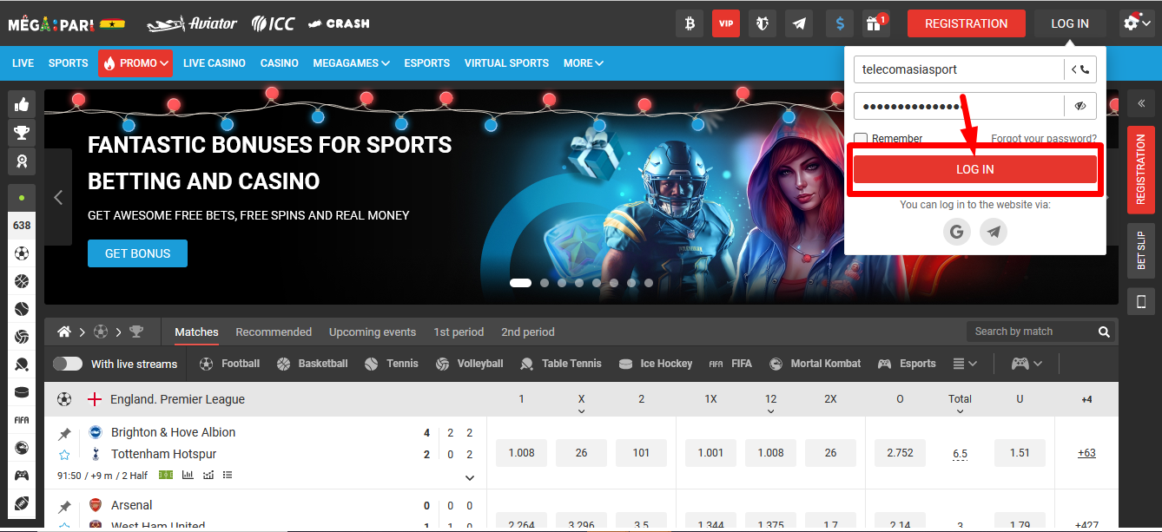This screenshot has height=532, width=1162.
Task: Enable the With live streams toggle
Action: coord(68,364)
